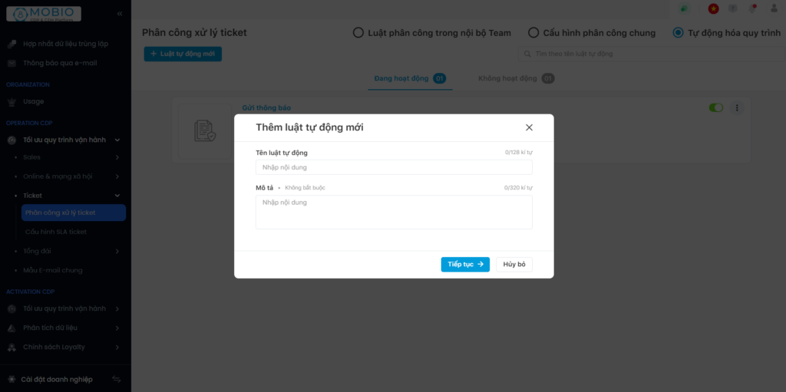Click the Vietnam flag language icon
The width and height of the screenshot is (786, 392).
click(713, 8)
